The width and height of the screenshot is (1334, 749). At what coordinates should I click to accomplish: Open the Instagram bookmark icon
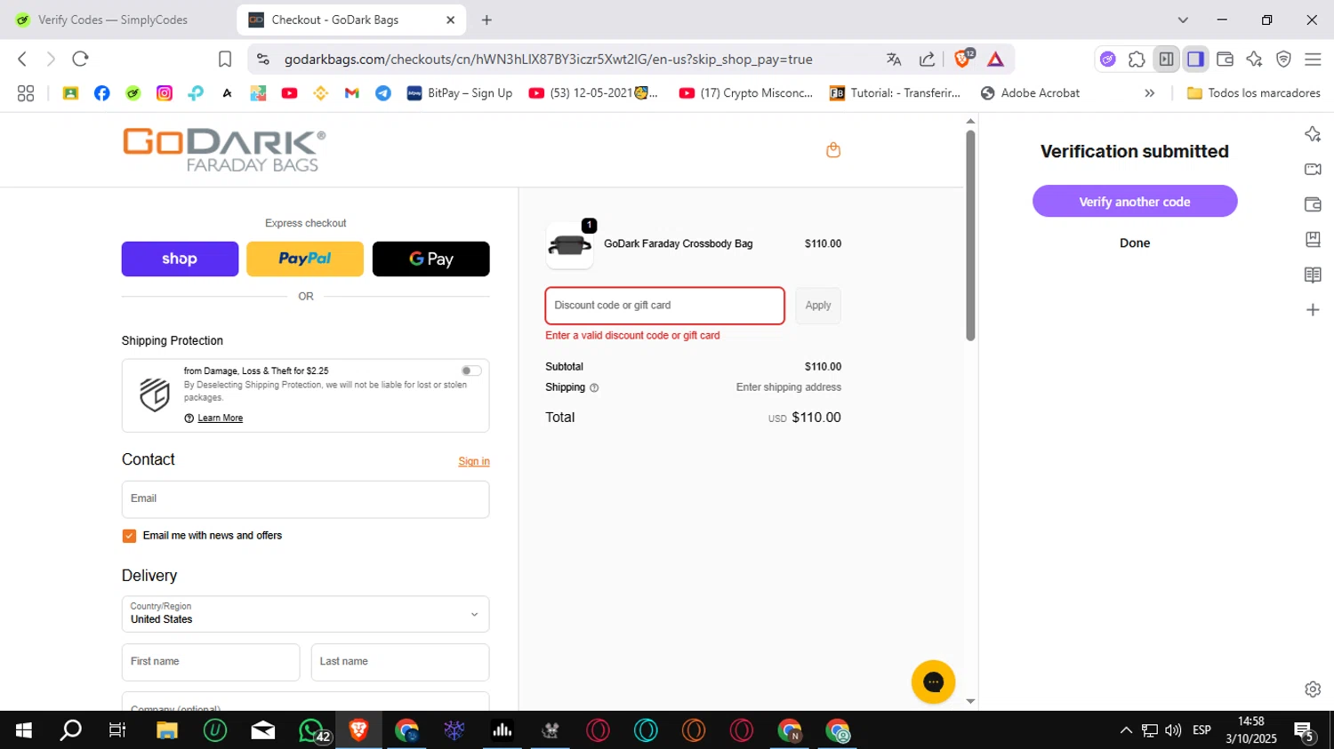point(165,93)
